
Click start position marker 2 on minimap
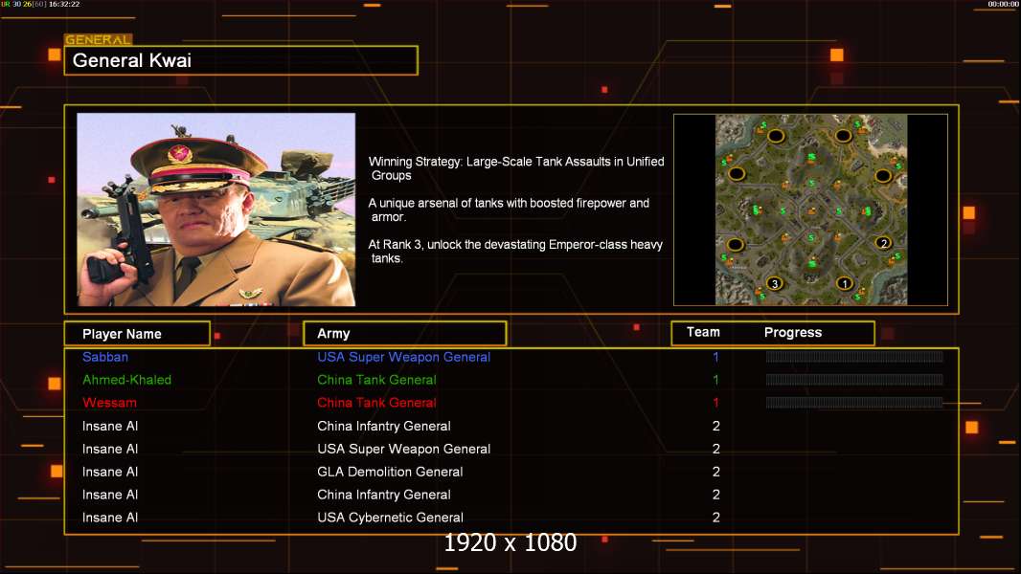(883, 243)
